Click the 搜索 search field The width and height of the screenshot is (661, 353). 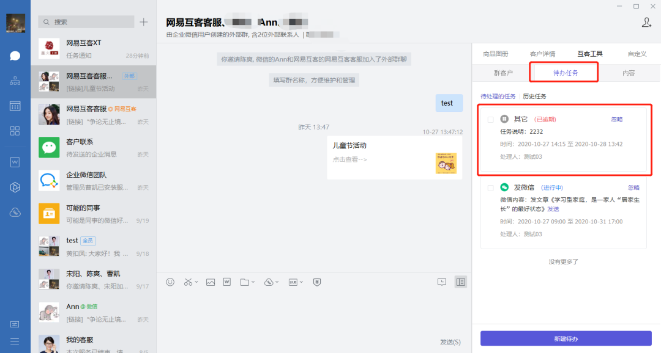click(x=86, y=22)
